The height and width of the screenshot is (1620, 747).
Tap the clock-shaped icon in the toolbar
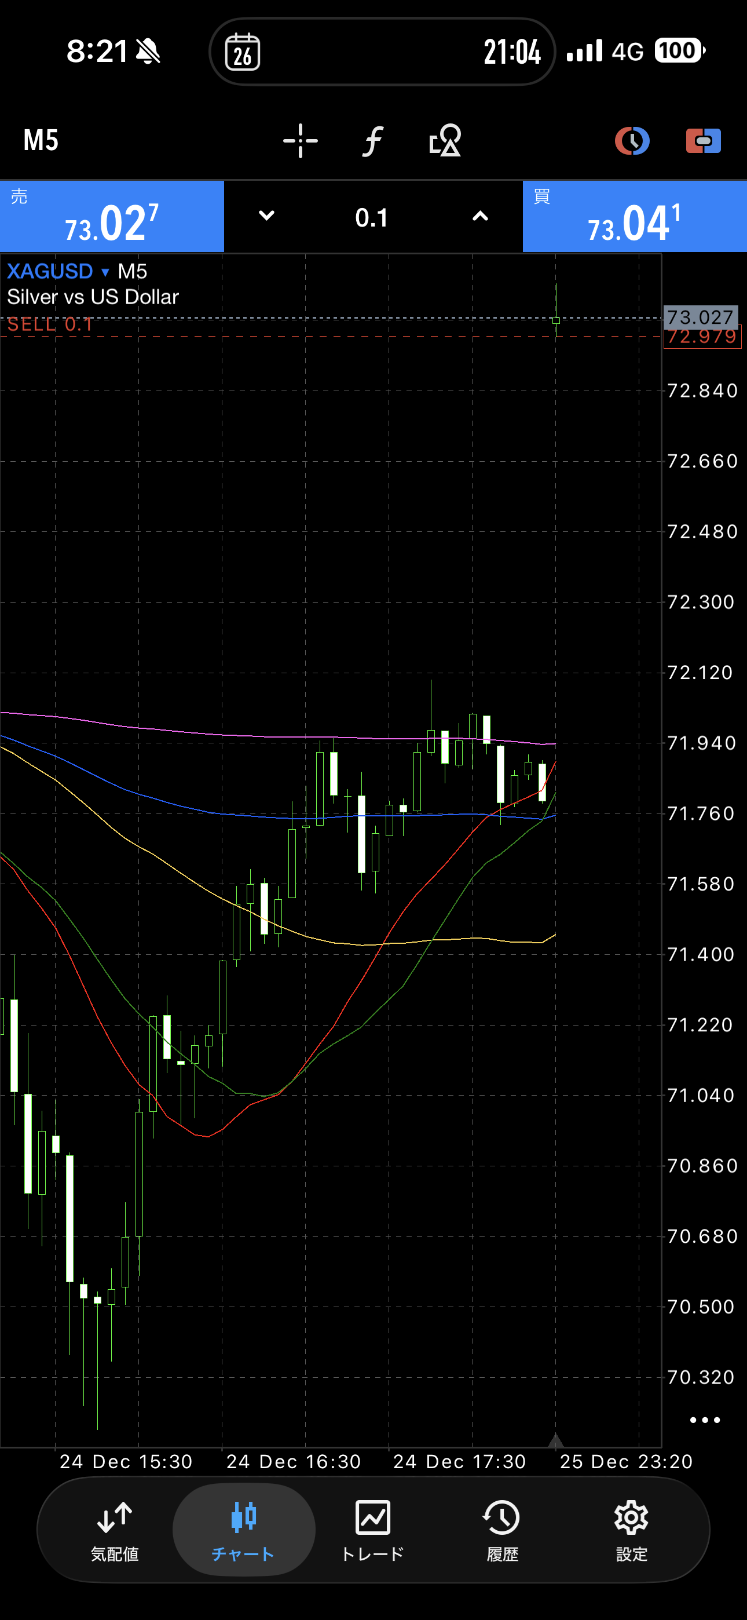click(x=631, y=140)
